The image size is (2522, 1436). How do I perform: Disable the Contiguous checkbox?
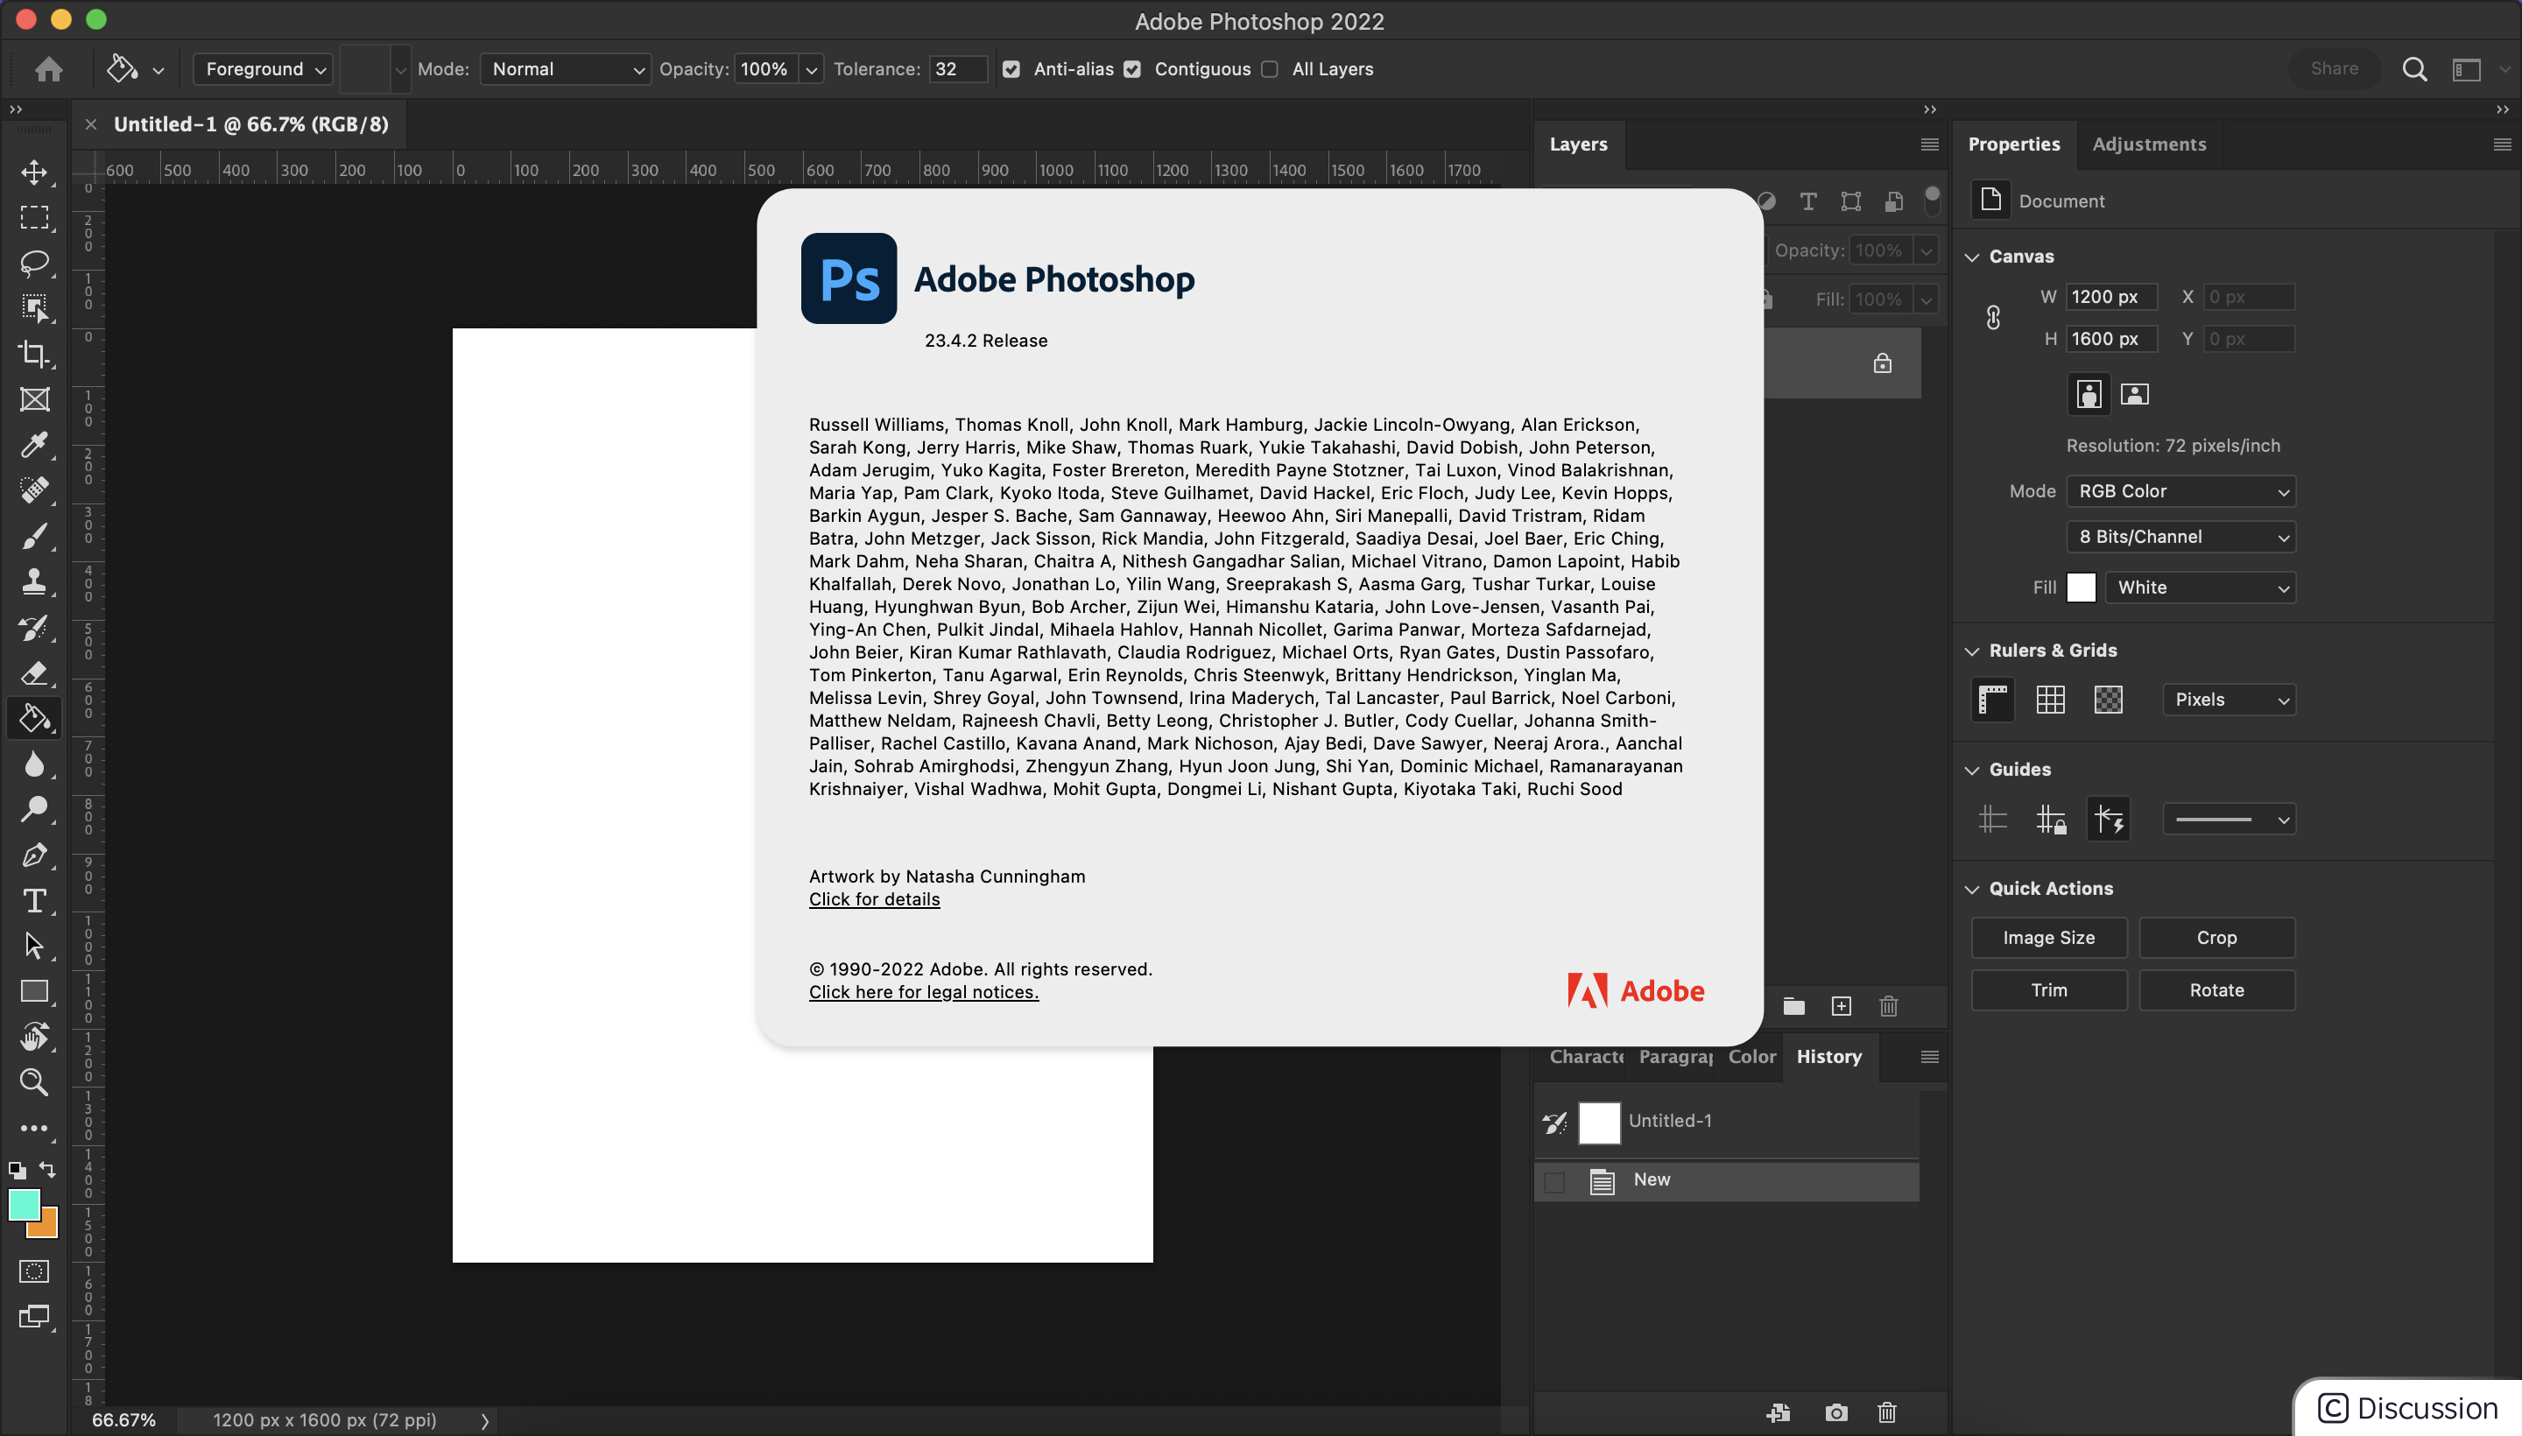point(1132,69)
